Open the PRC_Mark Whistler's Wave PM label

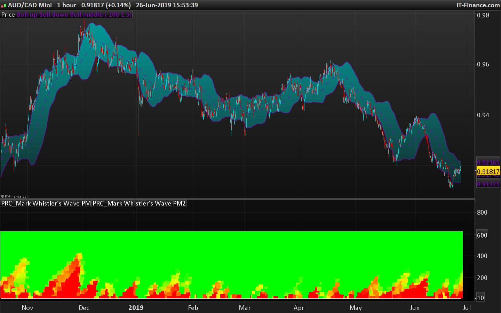point(46,203)
